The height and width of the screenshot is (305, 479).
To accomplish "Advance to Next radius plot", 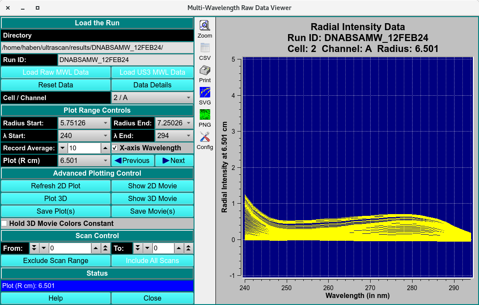I will coord(174,161).
